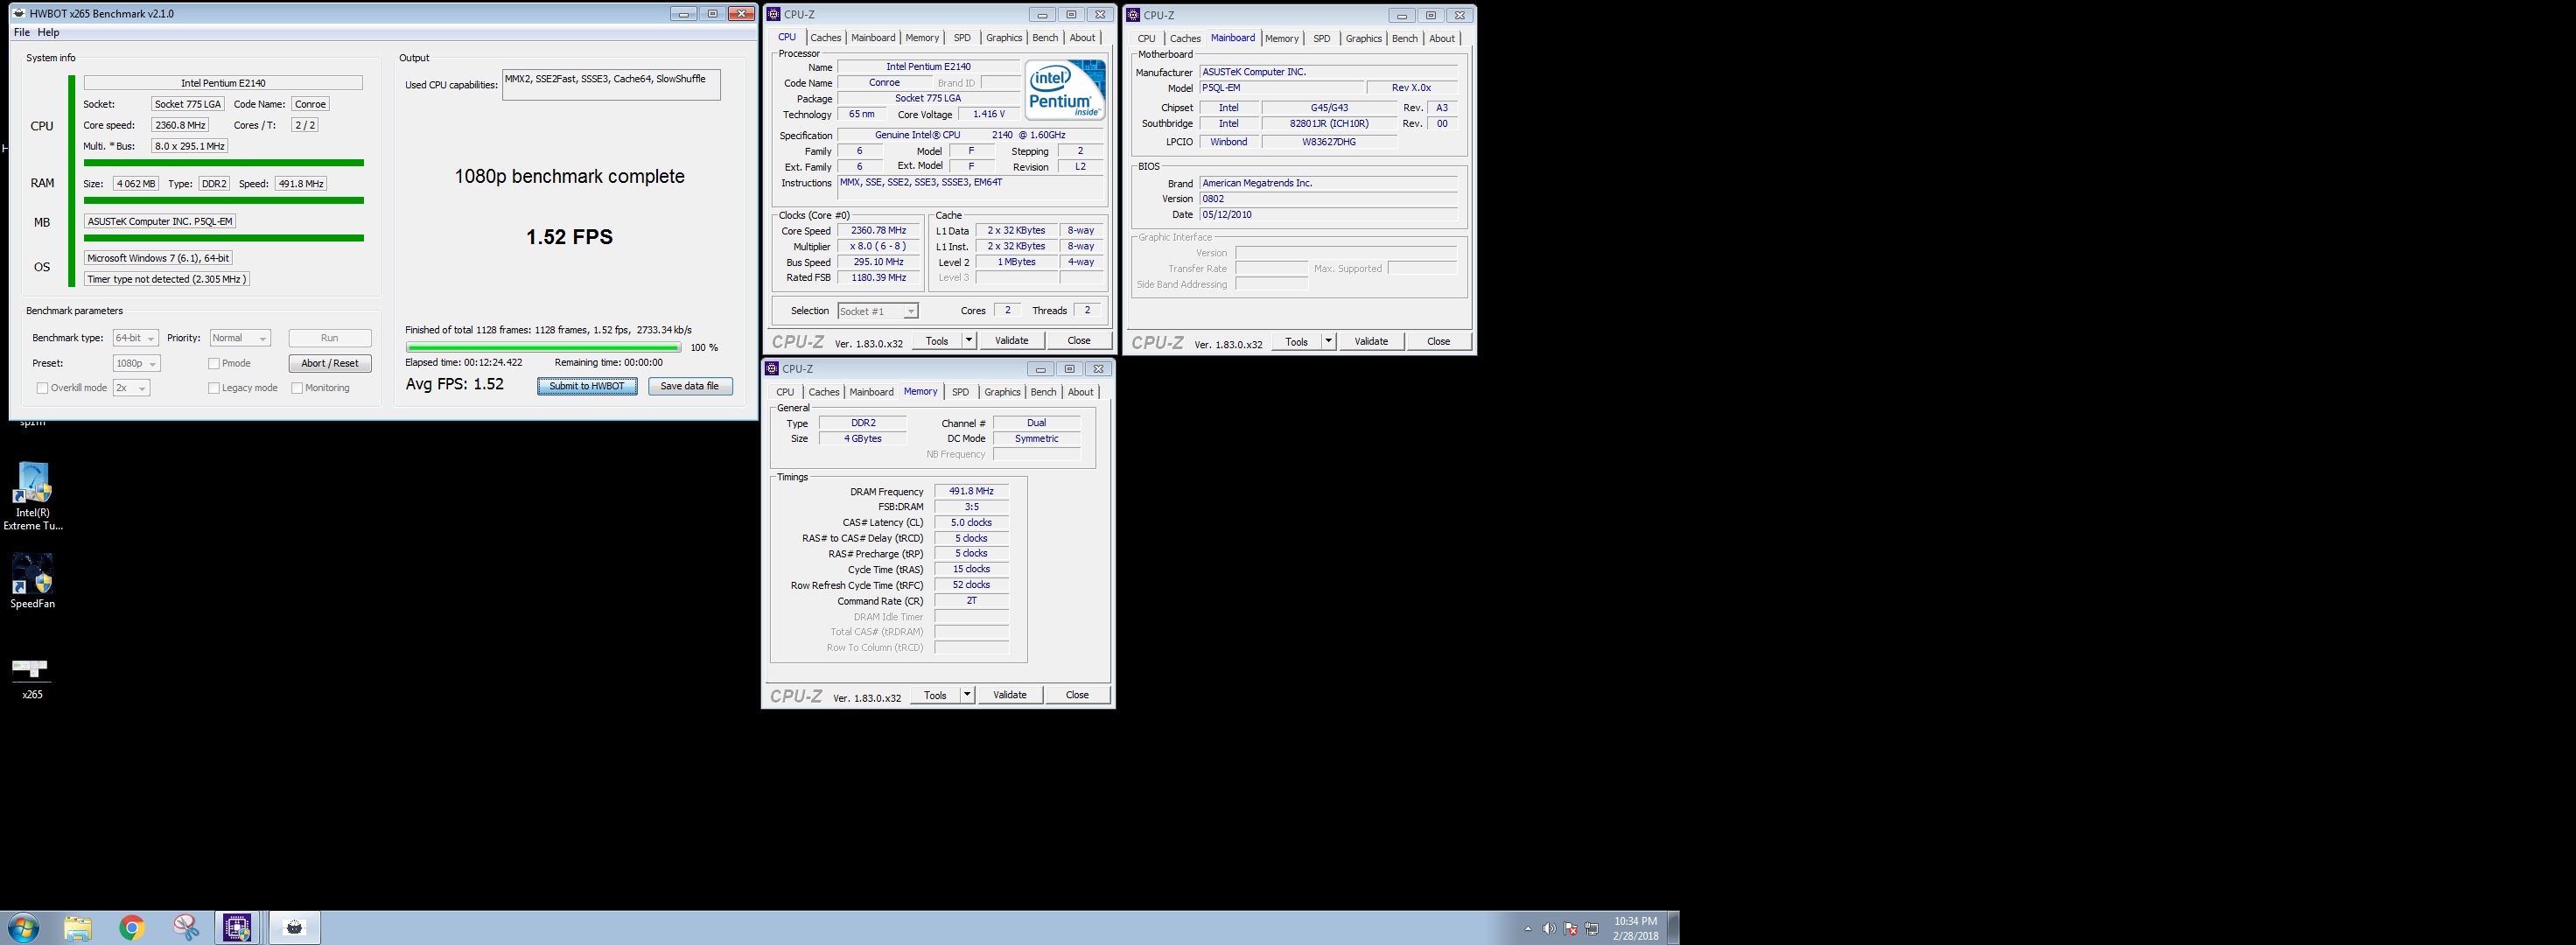Open the taskbar clock and date

pos(1635,928)
